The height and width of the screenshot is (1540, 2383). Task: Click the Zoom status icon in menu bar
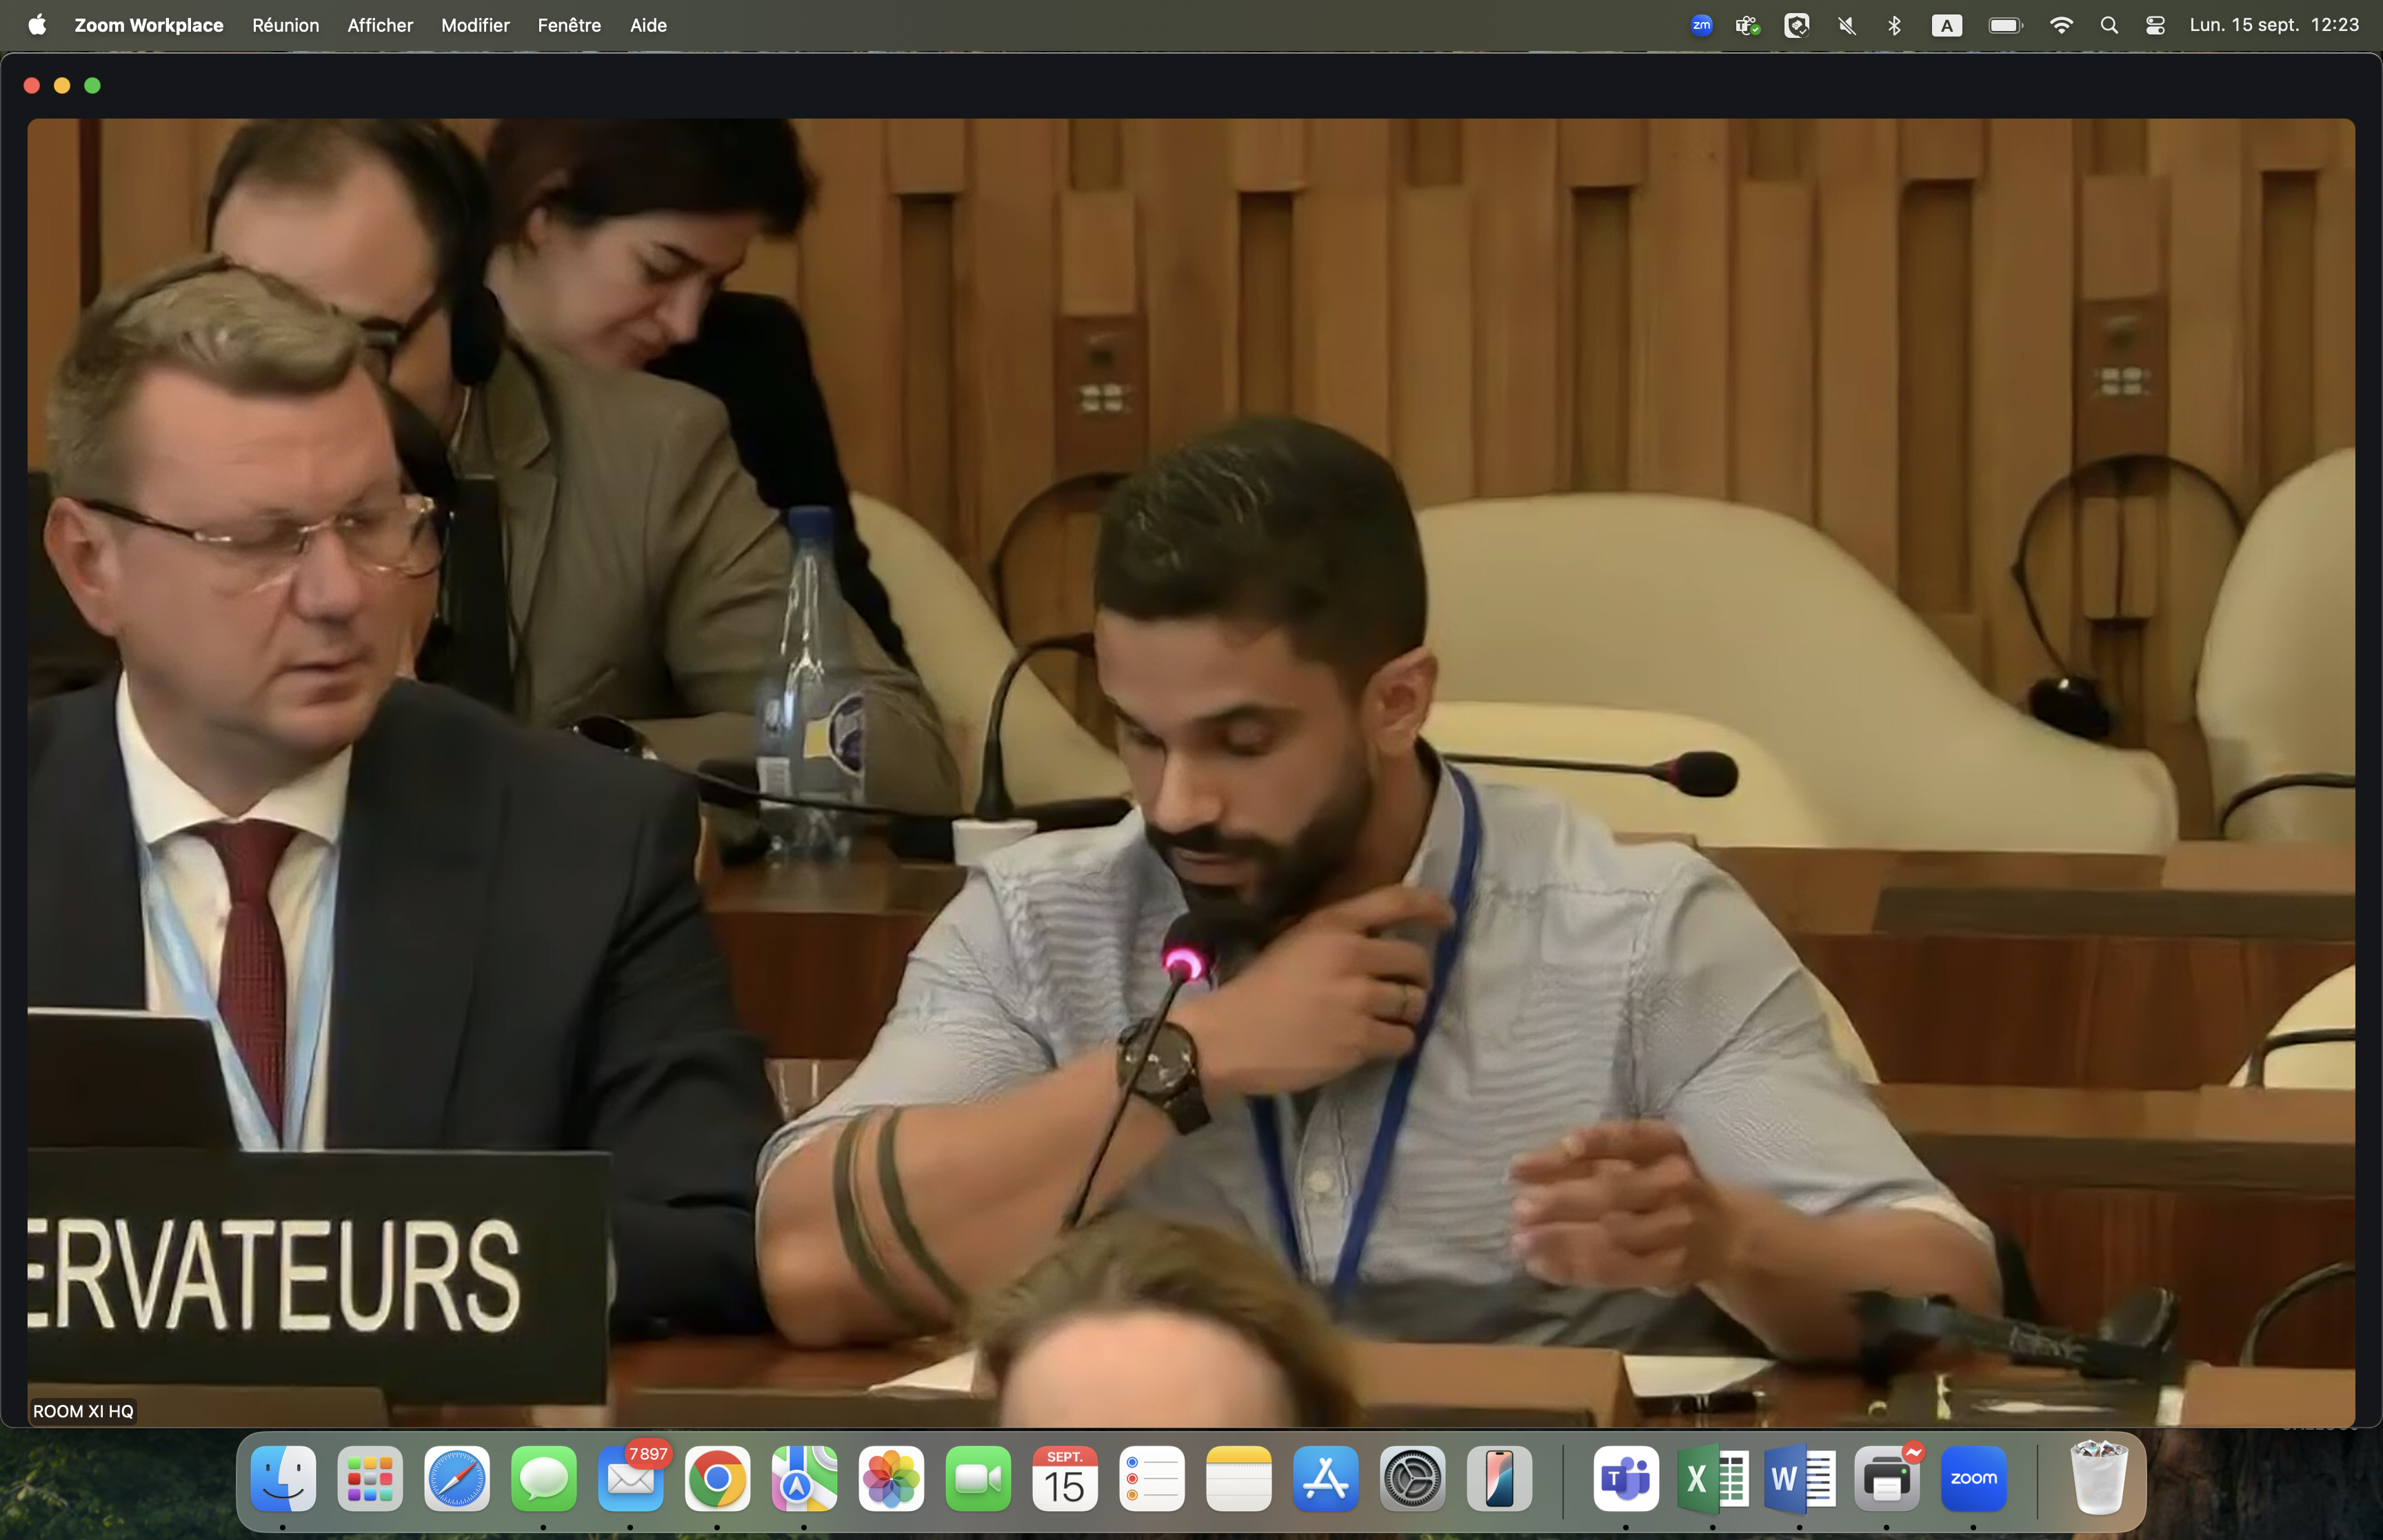click(x=1701, y=25)
